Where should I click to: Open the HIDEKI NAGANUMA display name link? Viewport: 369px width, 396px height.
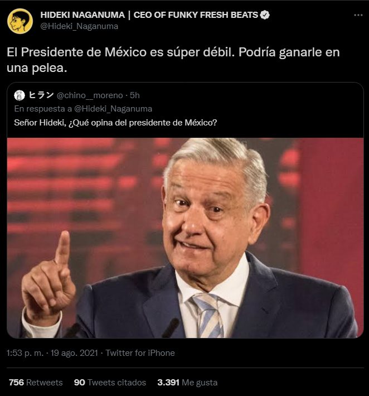pos(149,15)
